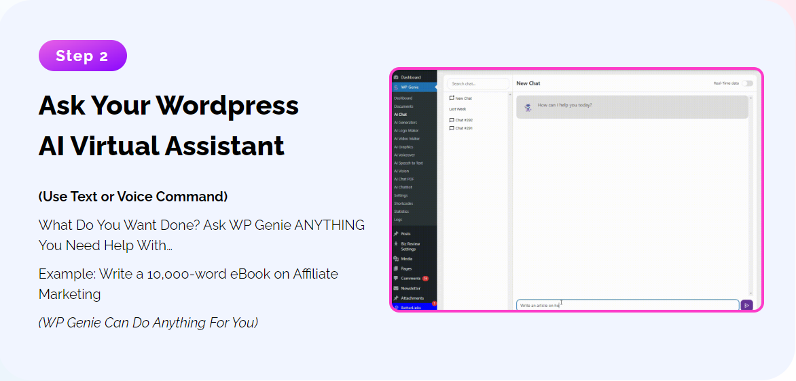This screenshot has height=381, width=796.
Task: Open AI Speech to Text submenu item
Action: [408, 163]
